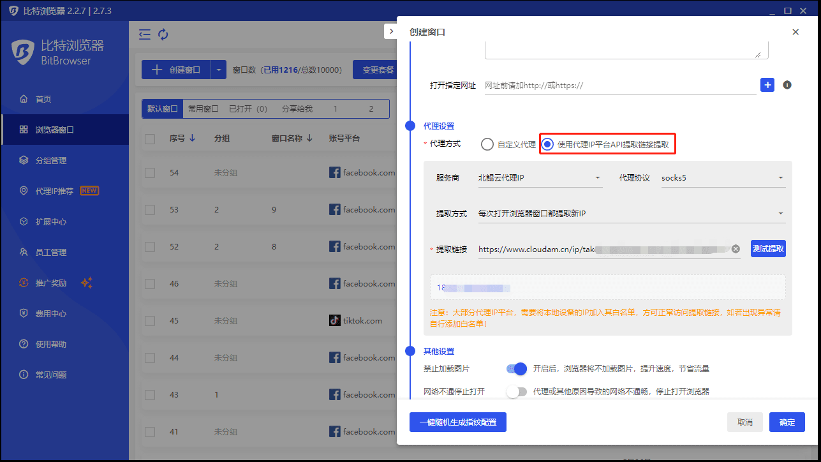Toggle the 禁止加载图片 switch
Viewport: 821px width, 462px height.
(x=517, y=368)
